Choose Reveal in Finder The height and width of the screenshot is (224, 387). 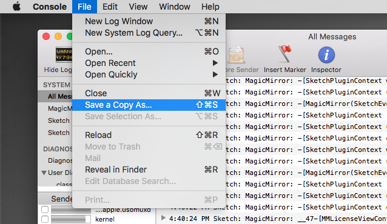coord(149,170)
